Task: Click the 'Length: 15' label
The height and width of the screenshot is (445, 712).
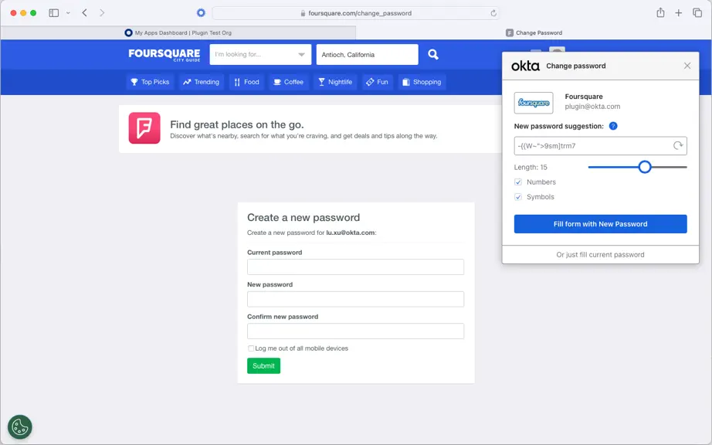Action: point(531,167)
